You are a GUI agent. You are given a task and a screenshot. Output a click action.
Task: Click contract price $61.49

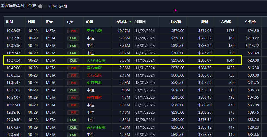(253, 53)
